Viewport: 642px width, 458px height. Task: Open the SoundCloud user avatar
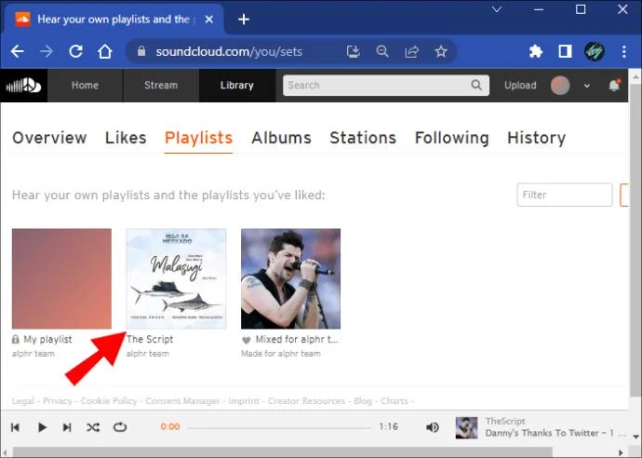pos(560,86)
